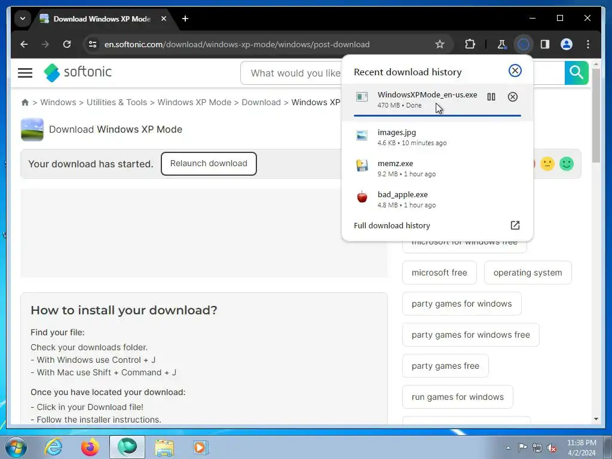This screenshot has width=612, height=459.
Task: Close the Download Windows XP Mode tab
Action: 164,19
